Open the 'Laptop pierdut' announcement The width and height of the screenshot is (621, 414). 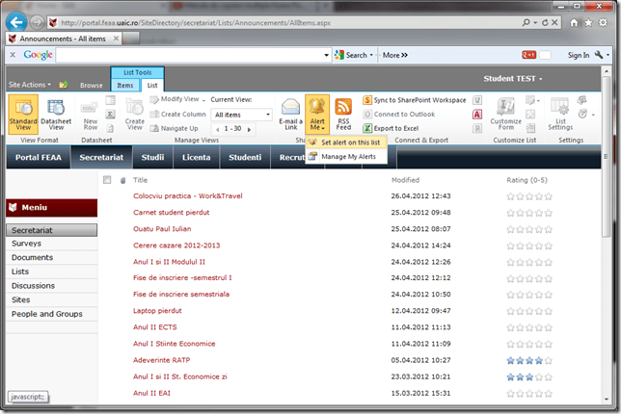click(159, 310)
